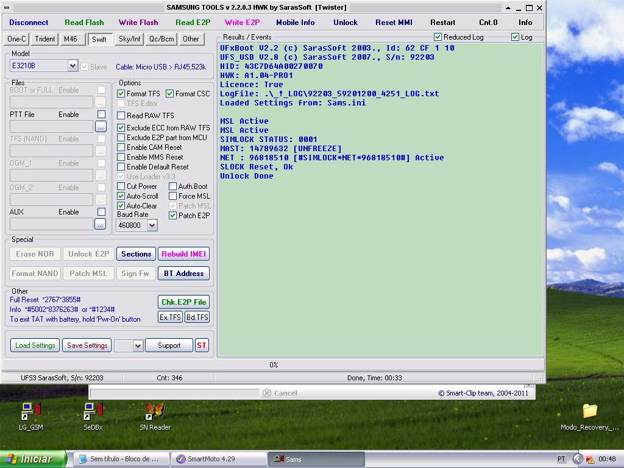Click Unlock in the toolbar
This screenshot has height=468, width=624.
click(x=346, y=23)
